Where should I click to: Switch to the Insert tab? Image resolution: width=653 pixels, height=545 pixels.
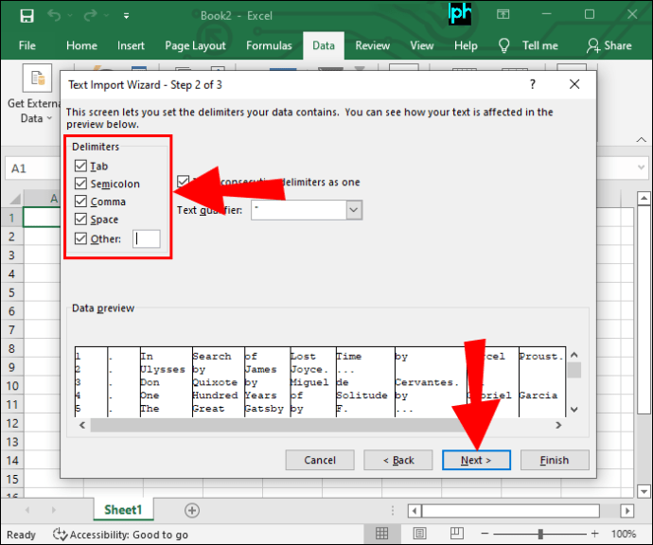(x=131, y=45)
